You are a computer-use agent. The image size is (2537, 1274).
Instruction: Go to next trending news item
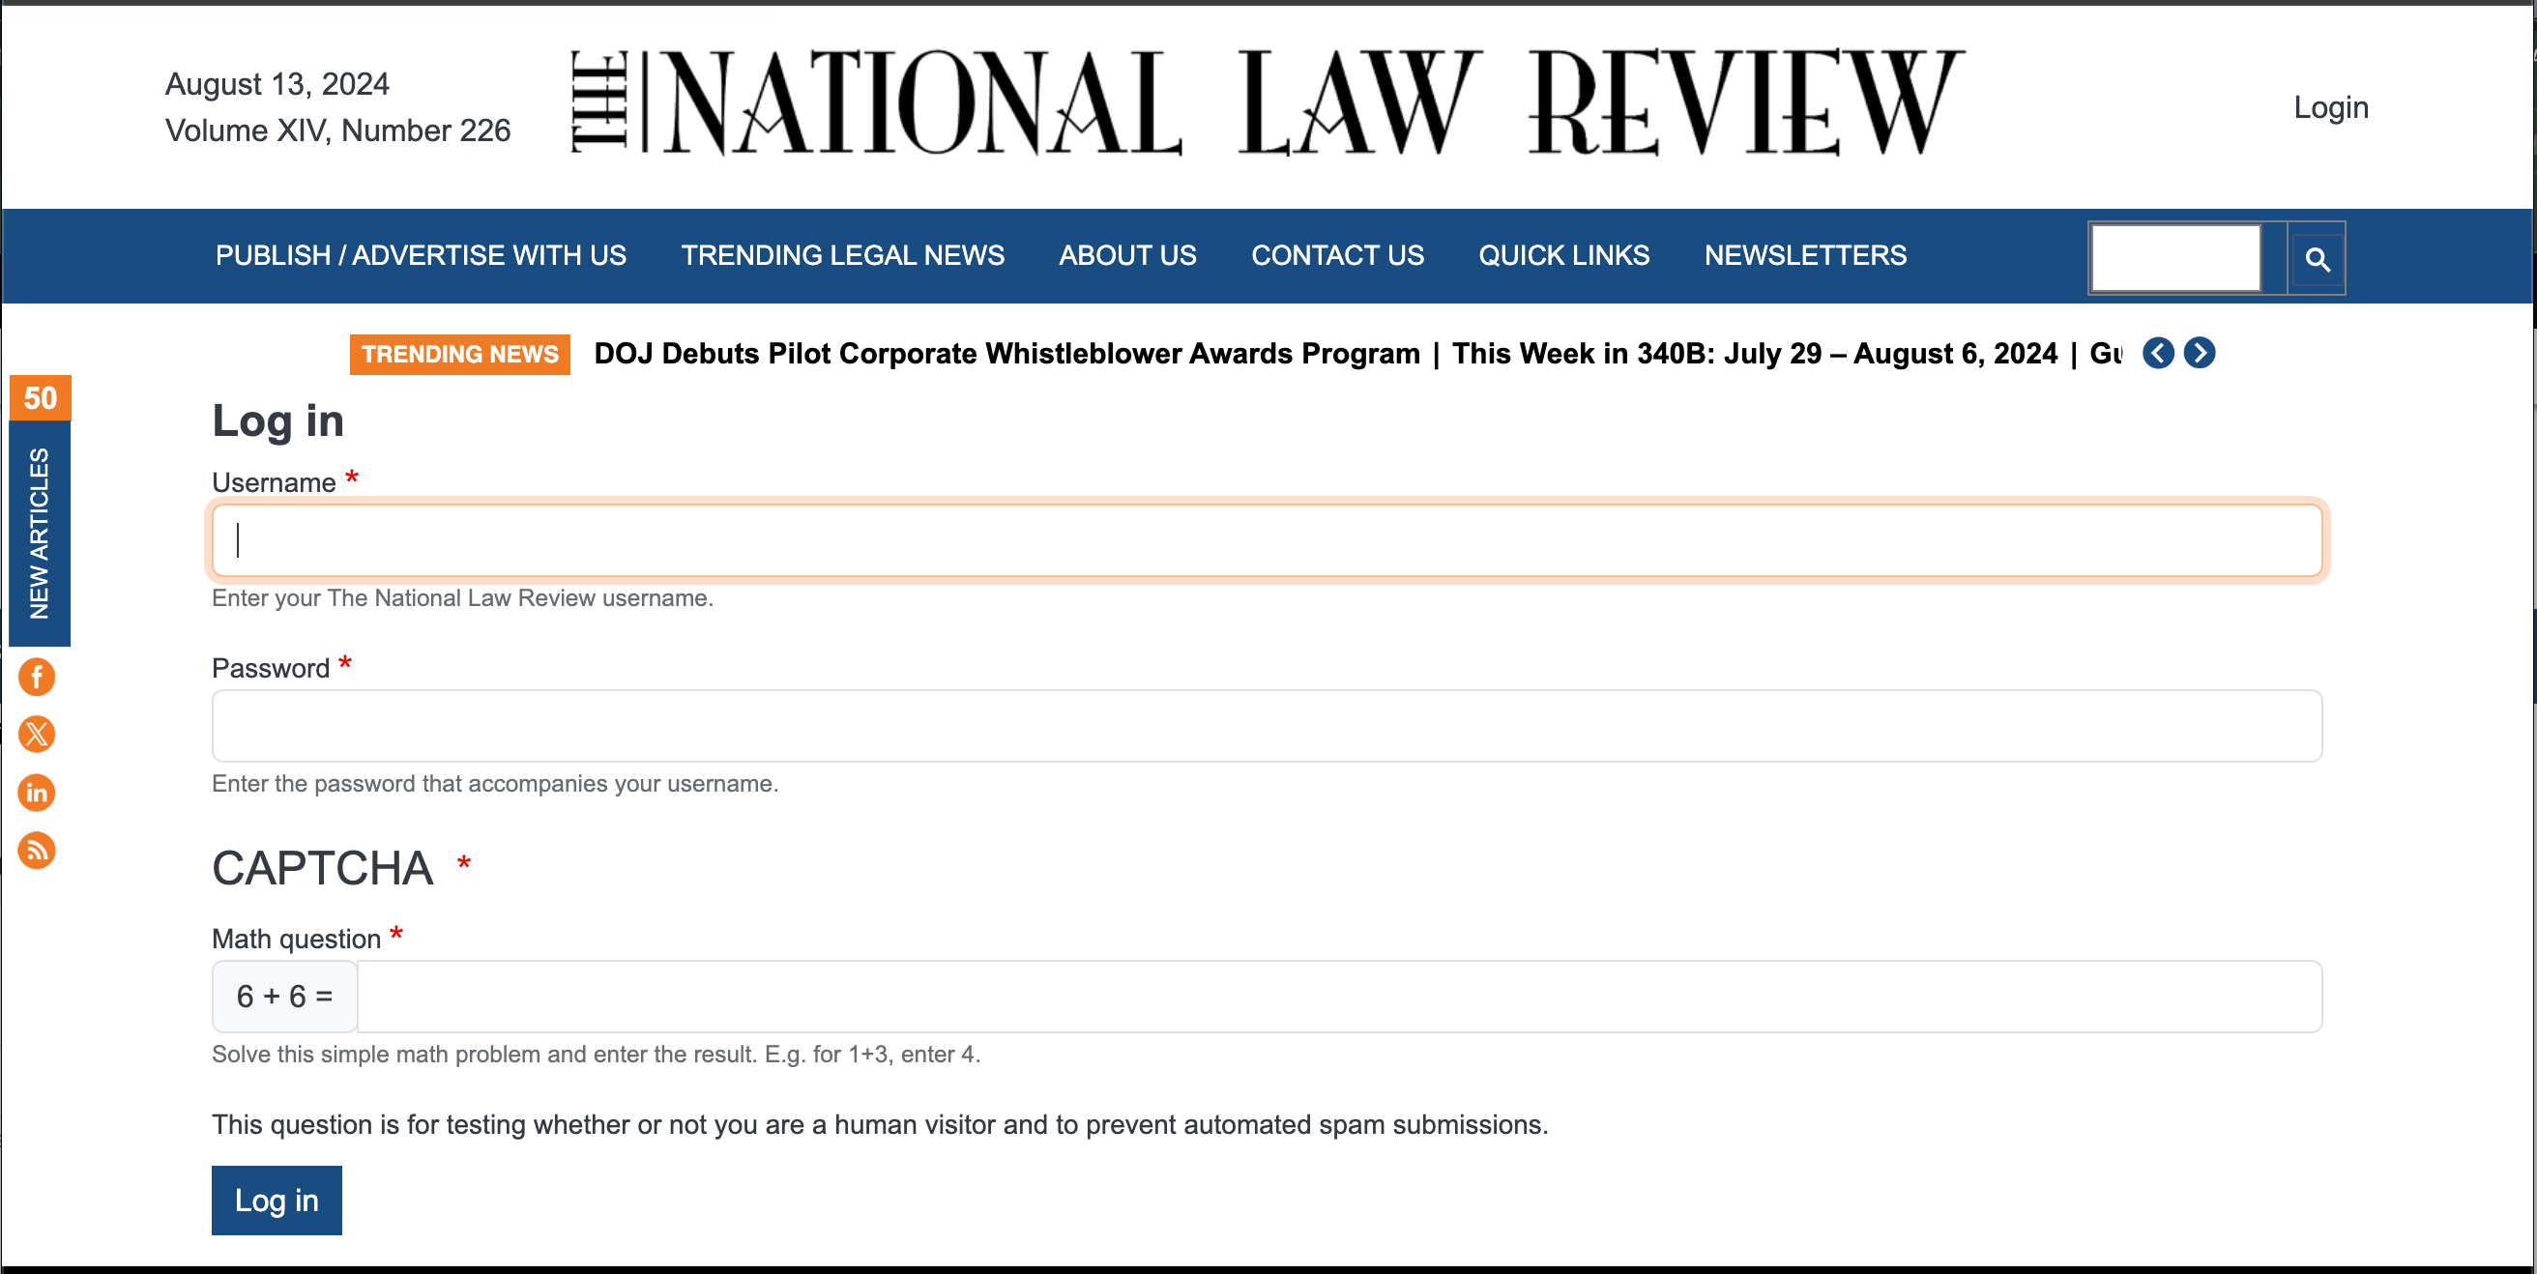coord(2200,354)
